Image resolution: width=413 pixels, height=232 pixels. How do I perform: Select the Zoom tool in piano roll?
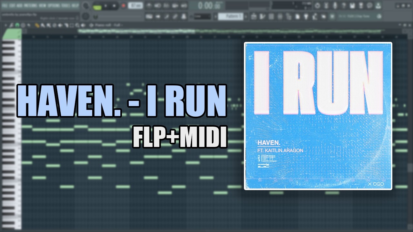(x=77, y=25)
